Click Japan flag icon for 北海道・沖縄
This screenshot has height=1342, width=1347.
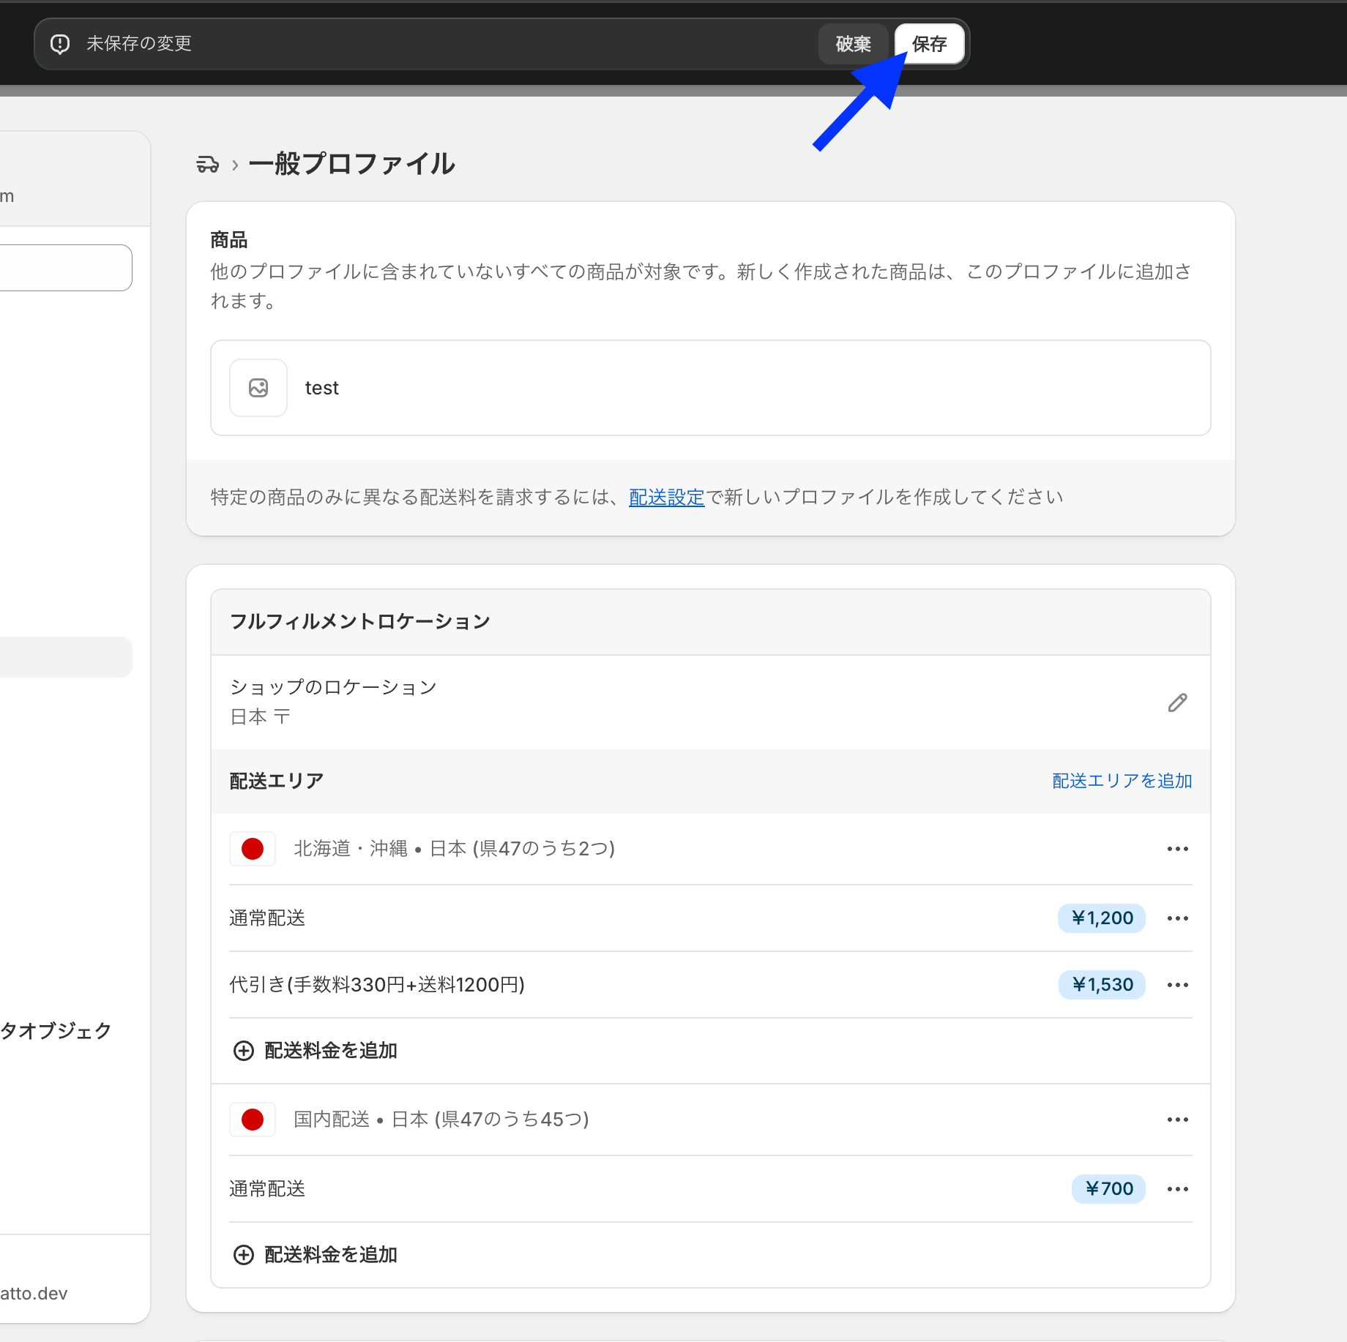coord(253,849)
